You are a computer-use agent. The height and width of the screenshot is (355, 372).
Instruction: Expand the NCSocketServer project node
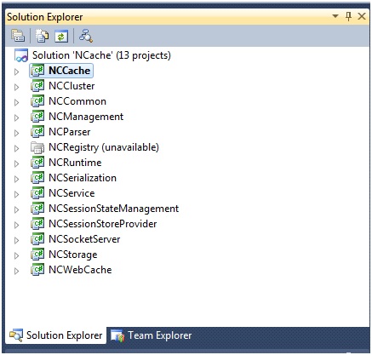16,240
